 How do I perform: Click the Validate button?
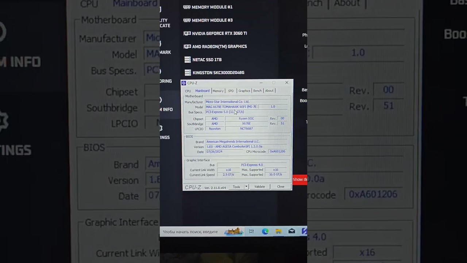tap(260, 187)
